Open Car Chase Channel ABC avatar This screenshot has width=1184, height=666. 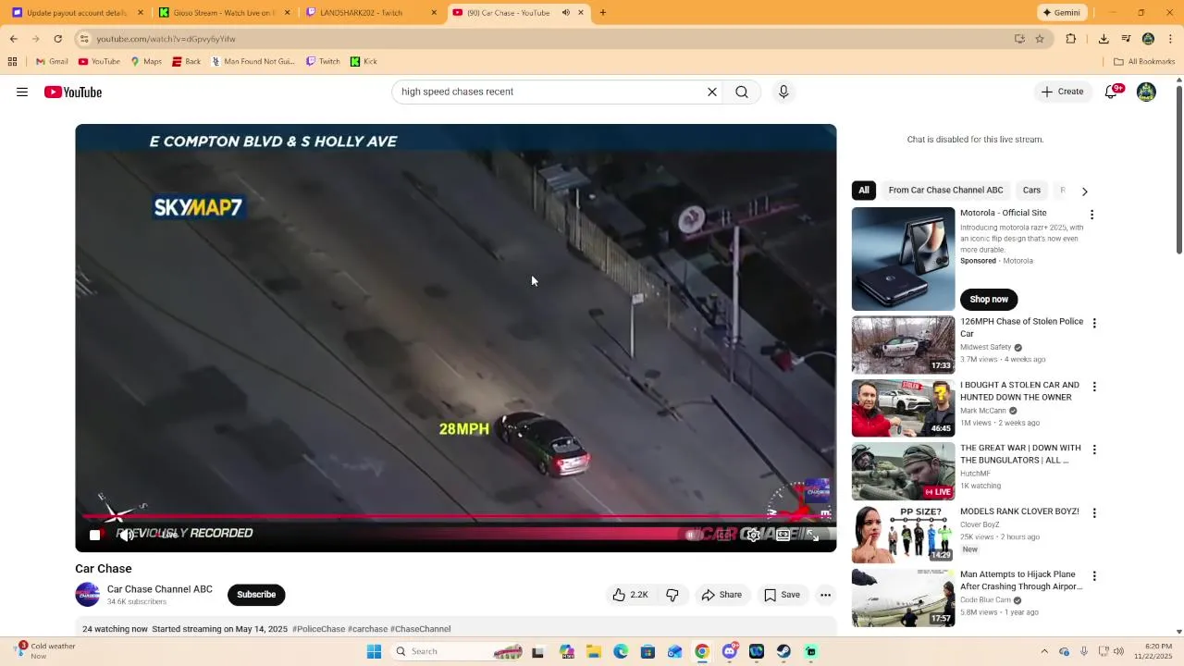click(x=88, y=595)
